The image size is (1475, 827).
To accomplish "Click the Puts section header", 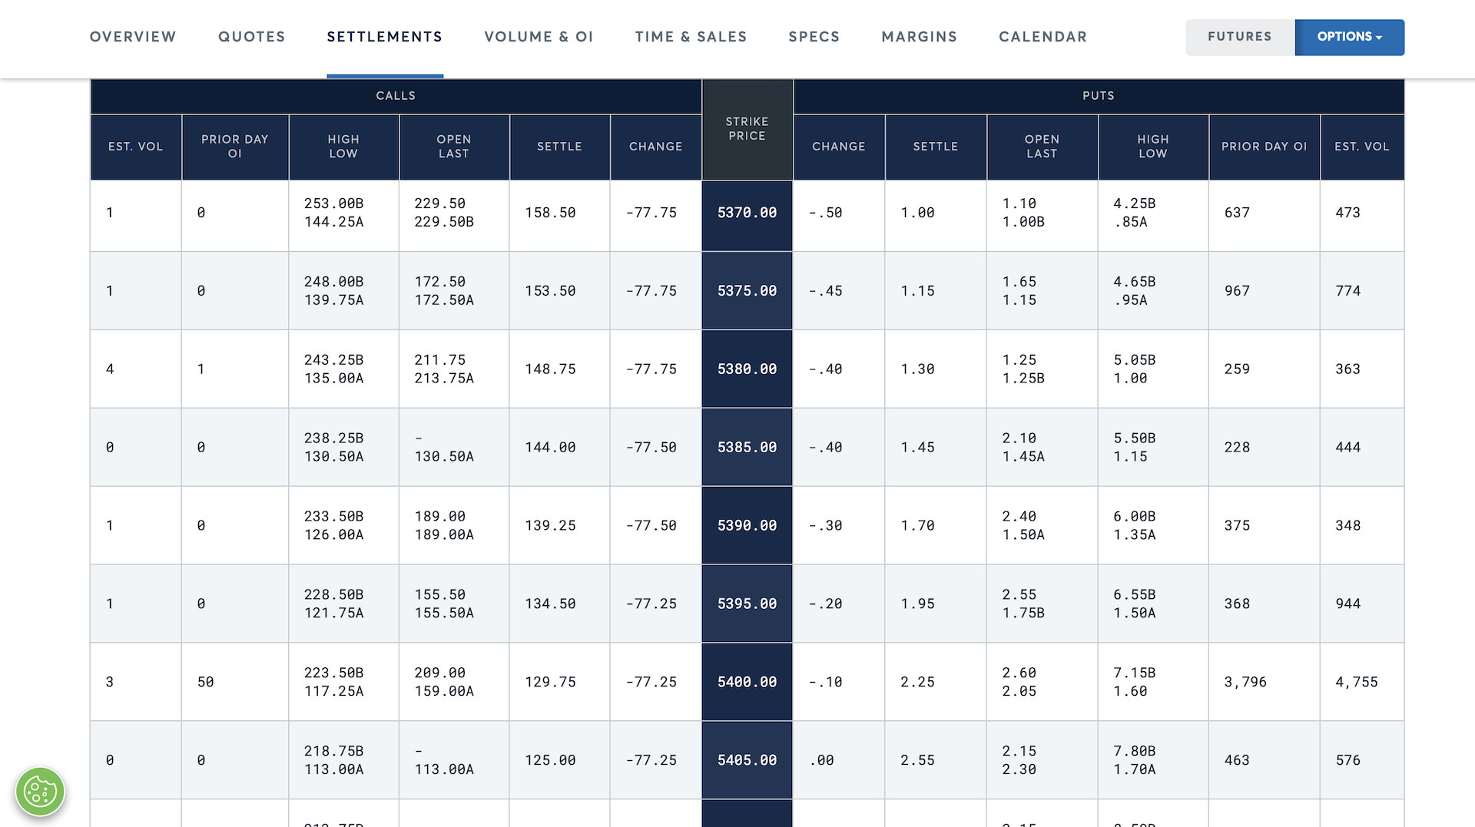I will click(1099, 96).
